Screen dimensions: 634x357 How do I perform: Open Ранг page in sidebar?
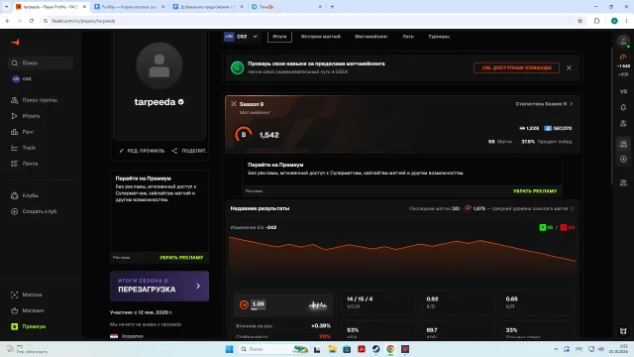tap(23, 132)
